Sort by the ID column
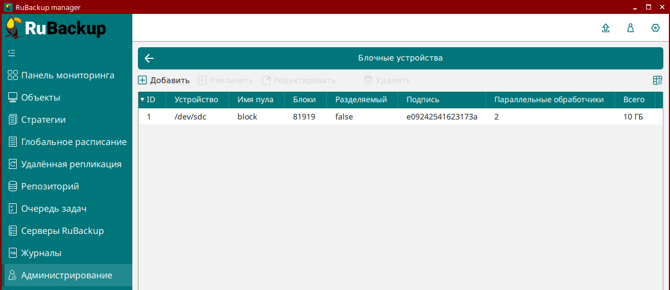Screen dimensions: 670x290 point(152,100)
